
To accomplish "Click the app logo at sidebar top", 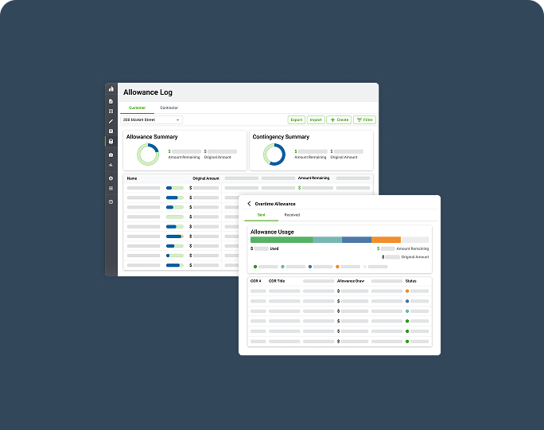I will pos(111,89).
